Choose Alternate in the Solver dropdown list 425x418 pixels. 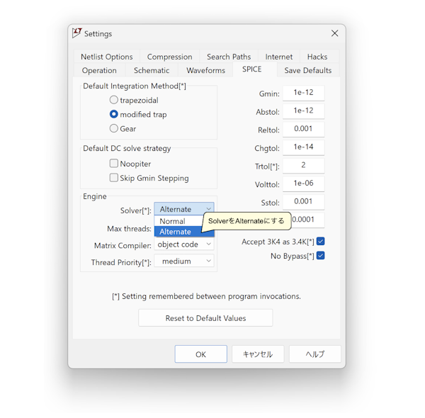pyautogui.click(x=176, y=232)
